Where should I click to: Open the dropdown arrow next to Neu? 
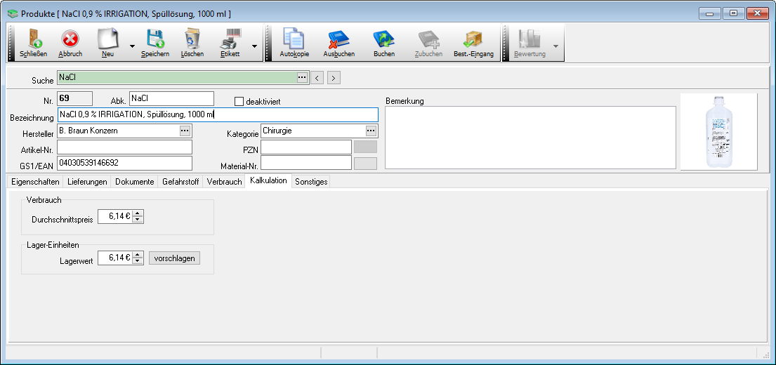[x=132, y=46]
